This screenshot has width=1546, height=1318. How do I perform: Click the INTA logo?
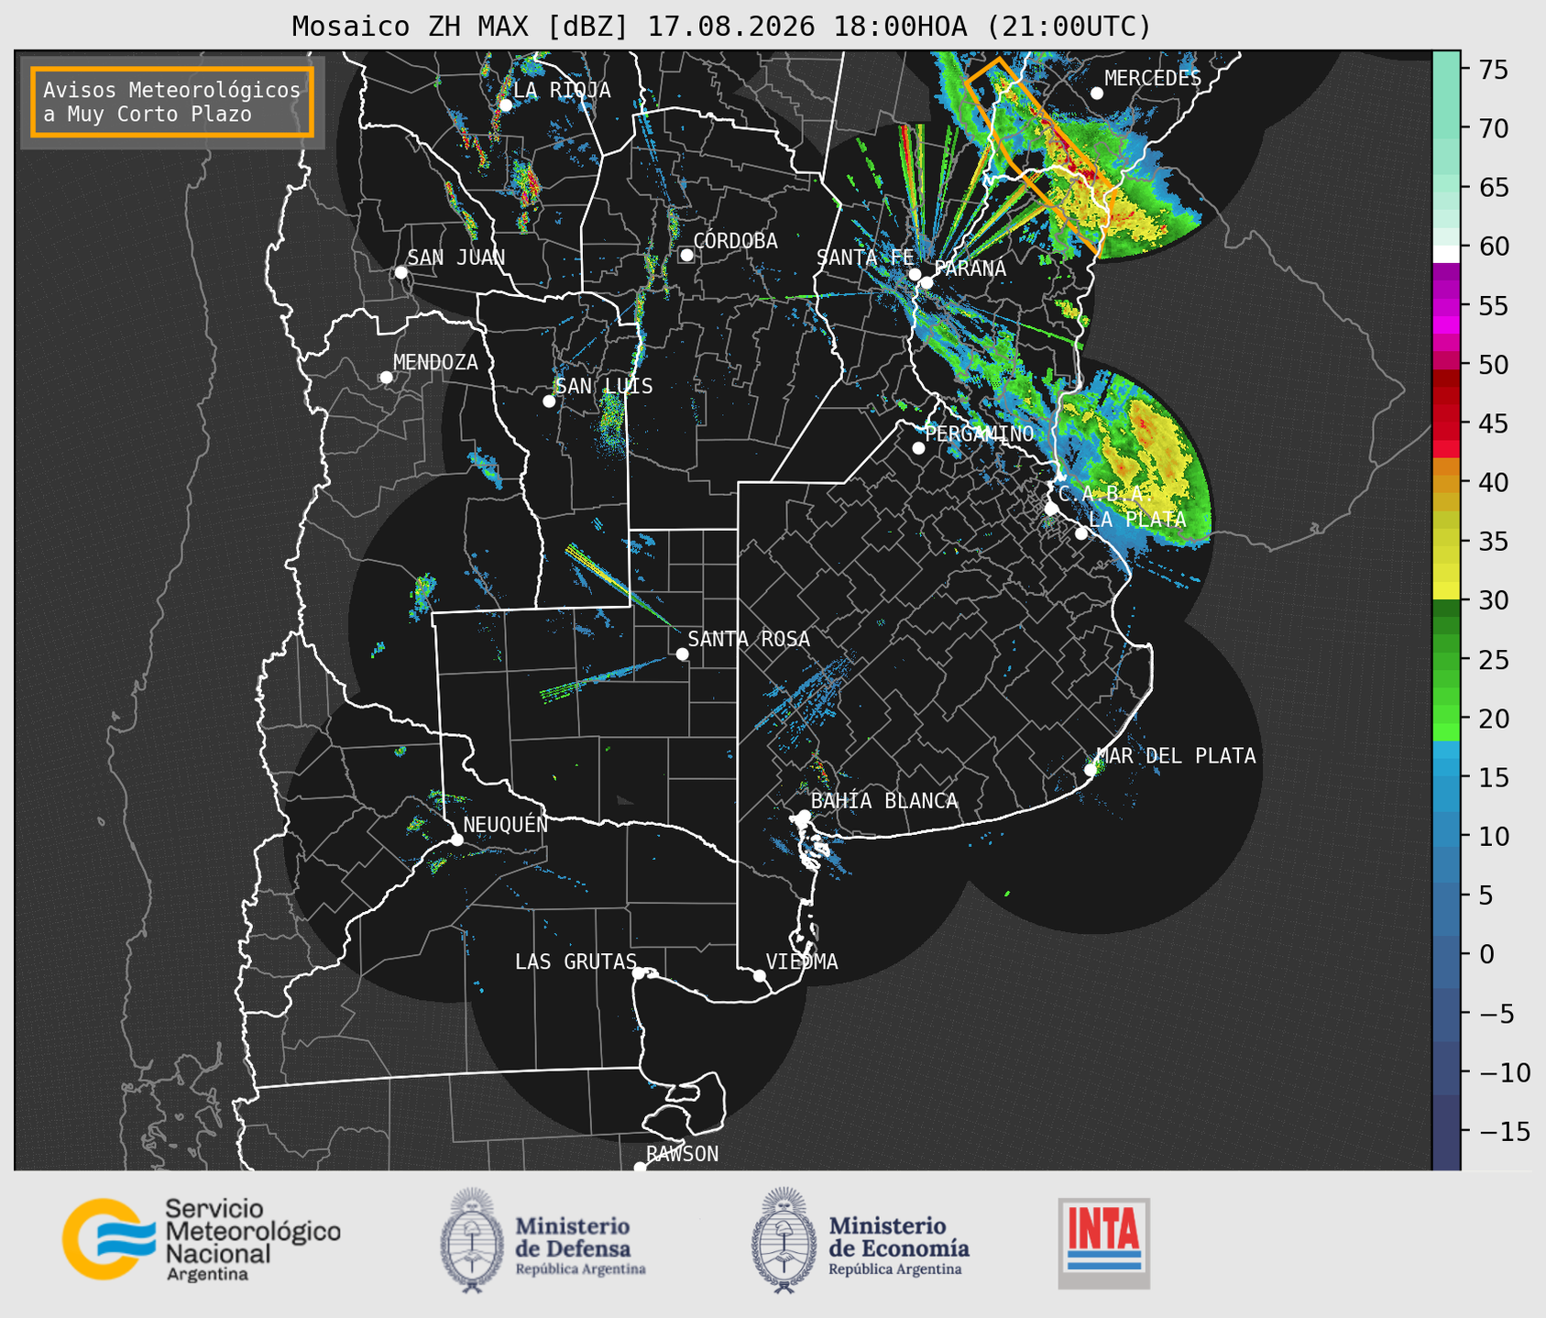tap(1104, 1243)
